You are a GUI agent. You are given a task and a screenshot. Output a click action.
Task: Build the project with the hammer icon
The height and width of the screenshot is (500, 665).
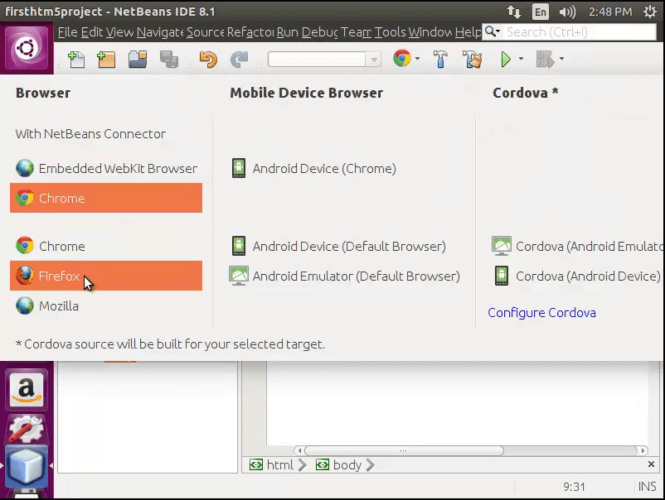coord(440,60)
